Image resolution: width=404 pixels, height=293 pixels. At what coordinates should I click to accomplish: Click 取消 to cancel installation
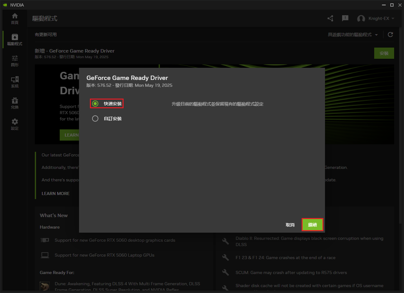click(290, 225)
